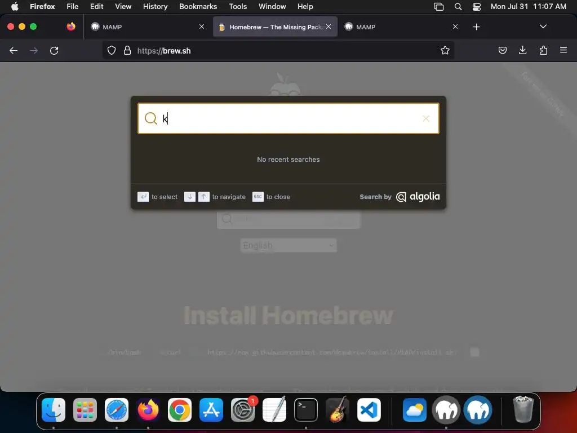Copy the install command button
The image size is (577, 433).
coord(474,352)
